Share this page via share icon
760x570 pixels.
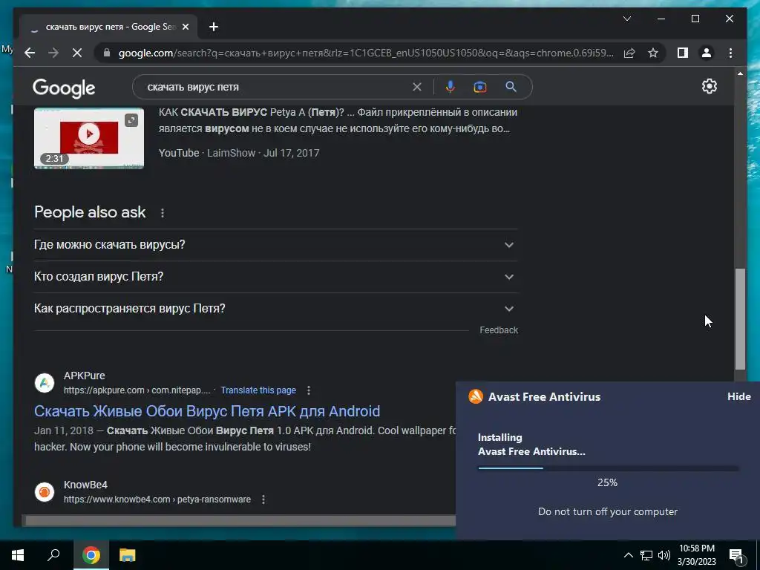pyautogui.click(x=629, y=53)
